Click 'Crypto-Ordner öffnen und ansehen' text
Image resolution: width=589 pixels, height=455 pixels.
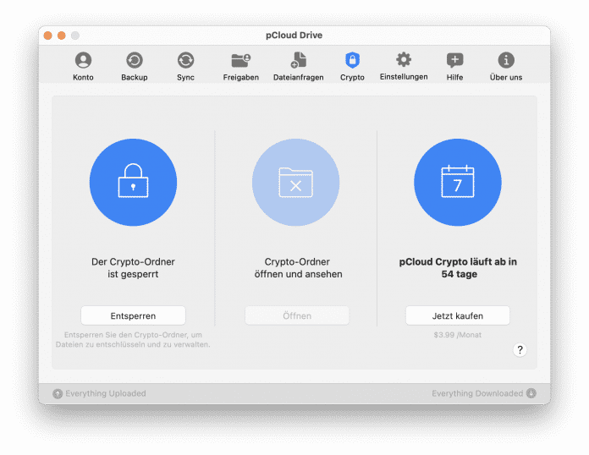(298, 267)
